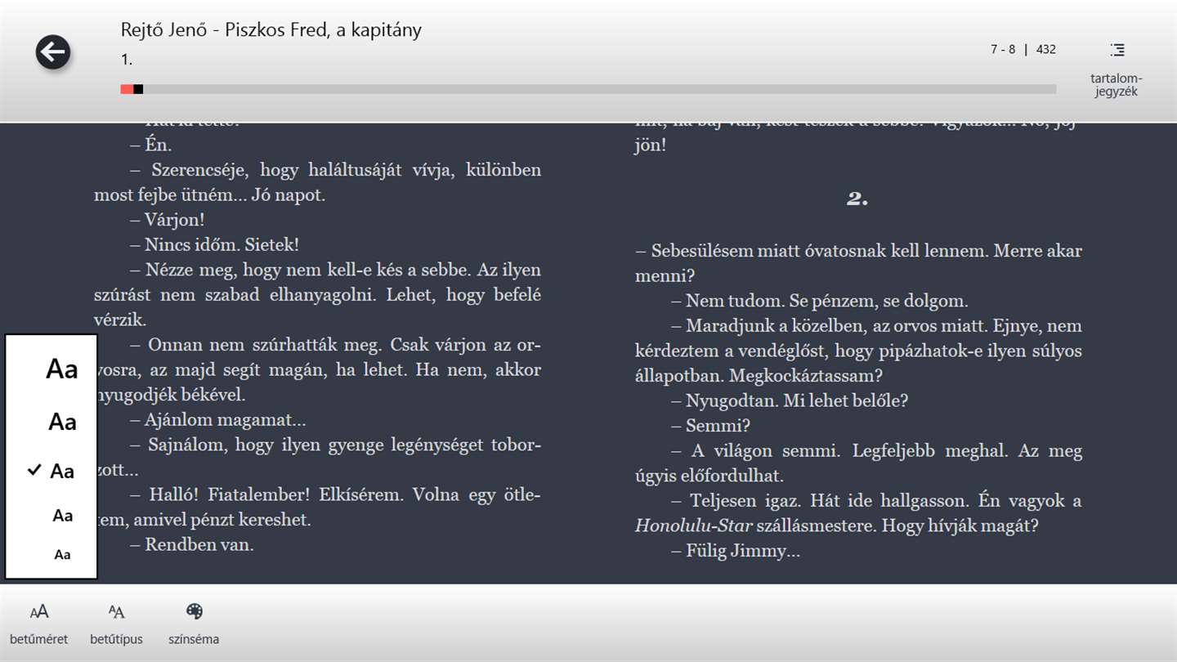1177x662 pixels.
Task: Click the black position marker on progress bar
Action: point(138,89)
